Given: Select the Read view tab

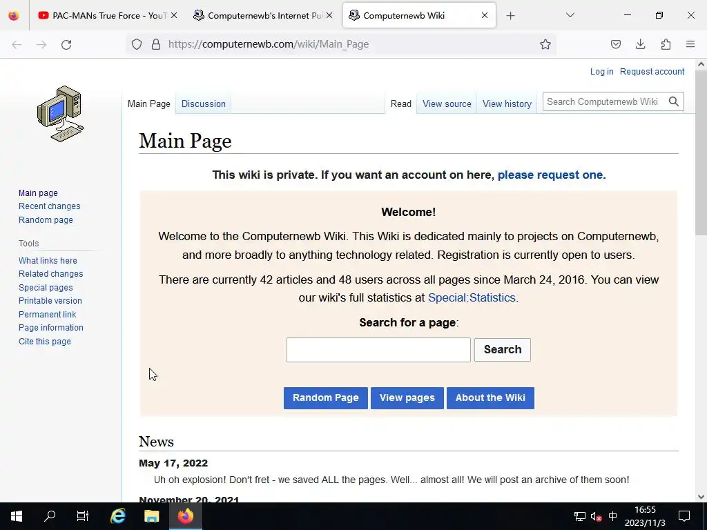Looking at the screenshot, I should click(401, 104).
